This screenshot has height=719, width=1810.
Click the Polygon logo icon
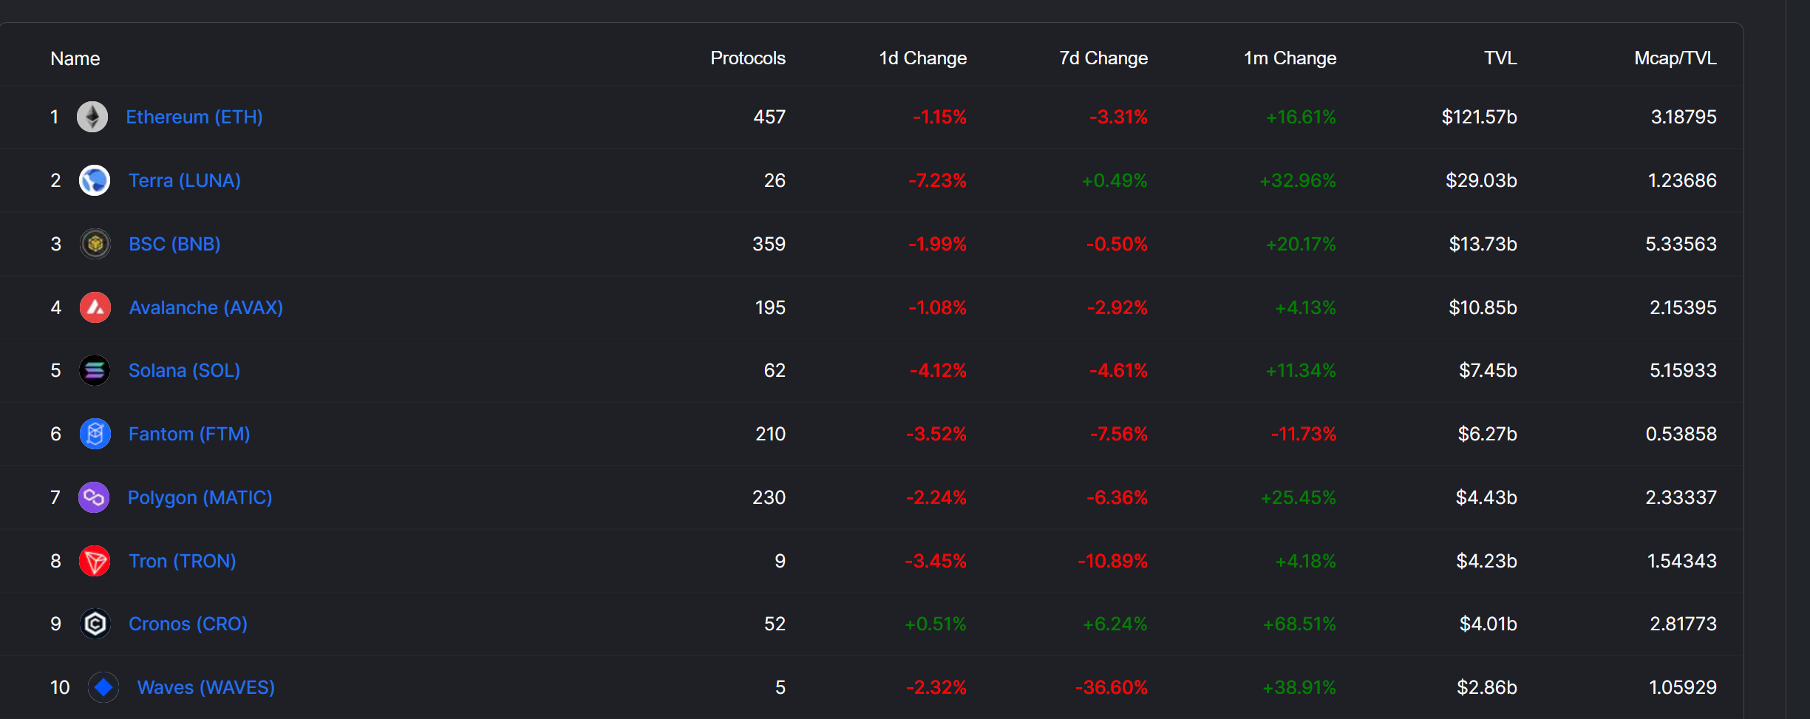94,497
